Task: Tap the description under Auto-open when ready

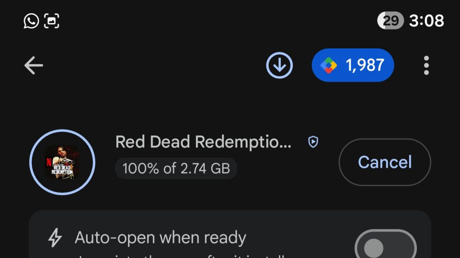Action: click(x=180, y=255)
